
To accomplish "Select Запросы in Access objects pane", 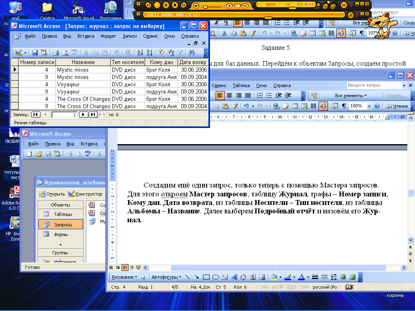I will pos(61,224).
